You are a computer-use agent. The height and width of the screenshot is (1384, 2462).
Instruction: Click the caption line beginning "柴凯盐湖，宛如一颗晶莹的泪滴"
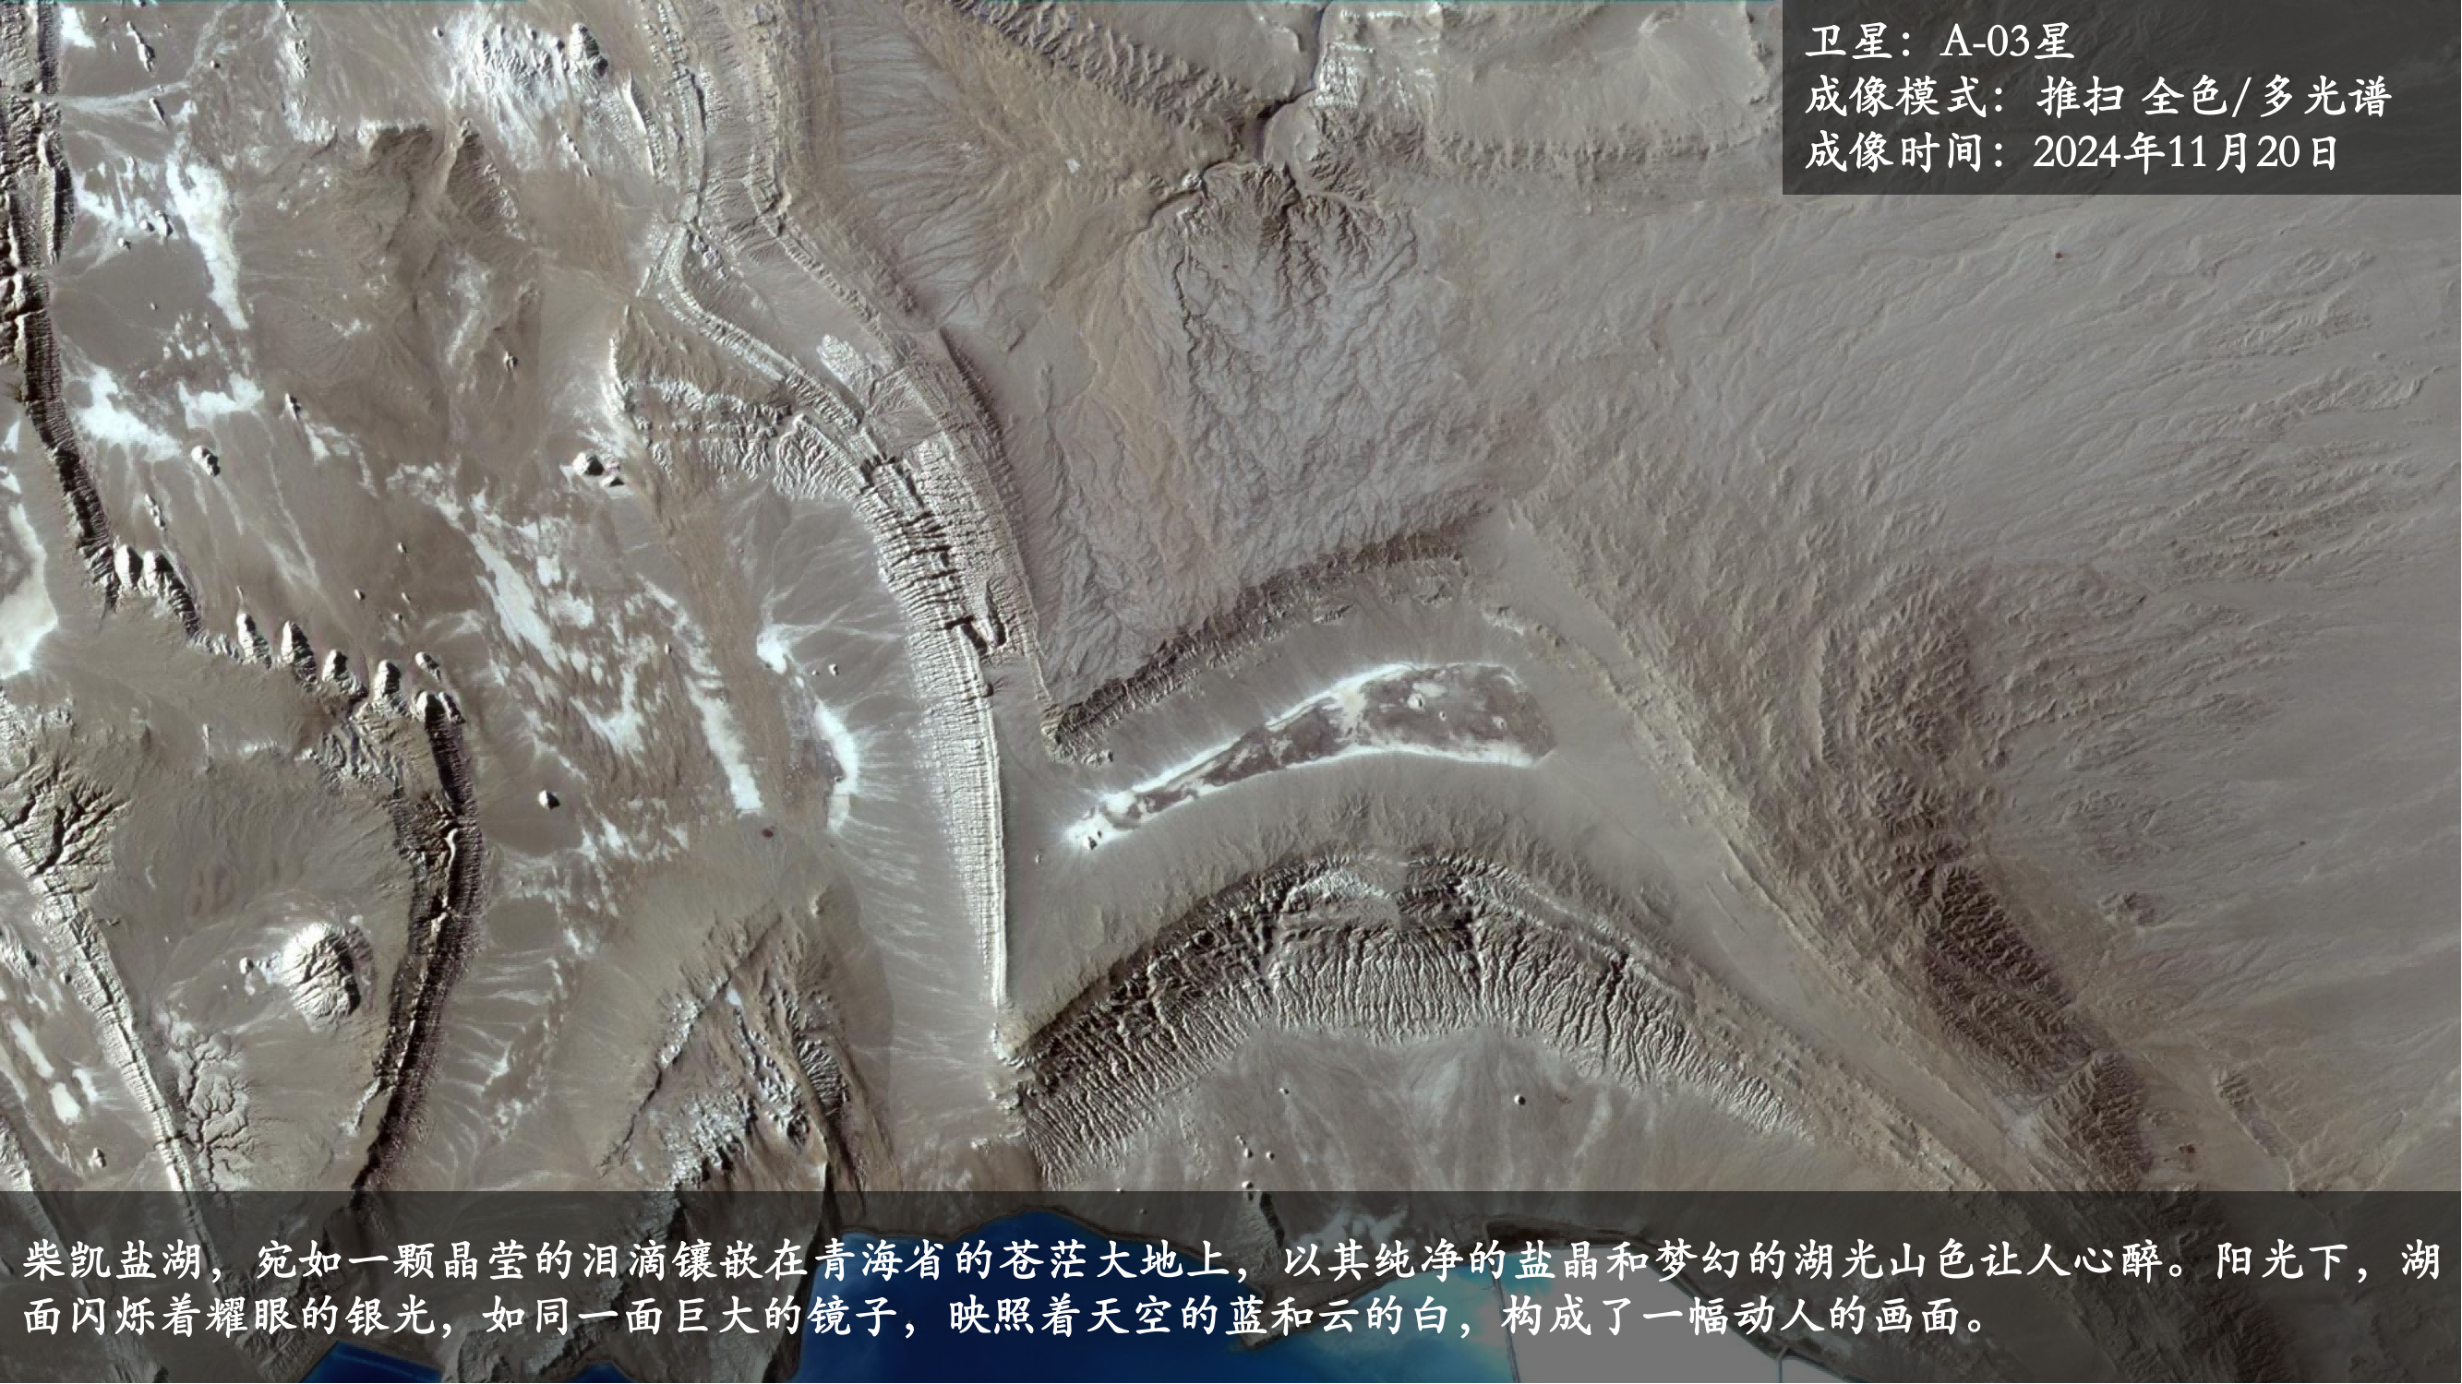tap(1231, 1260)
